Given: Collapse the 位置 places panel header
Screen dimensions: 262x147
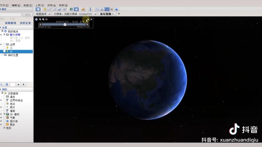Looking at the screenshot, I should pyautogui.click(x=17, y=28).
